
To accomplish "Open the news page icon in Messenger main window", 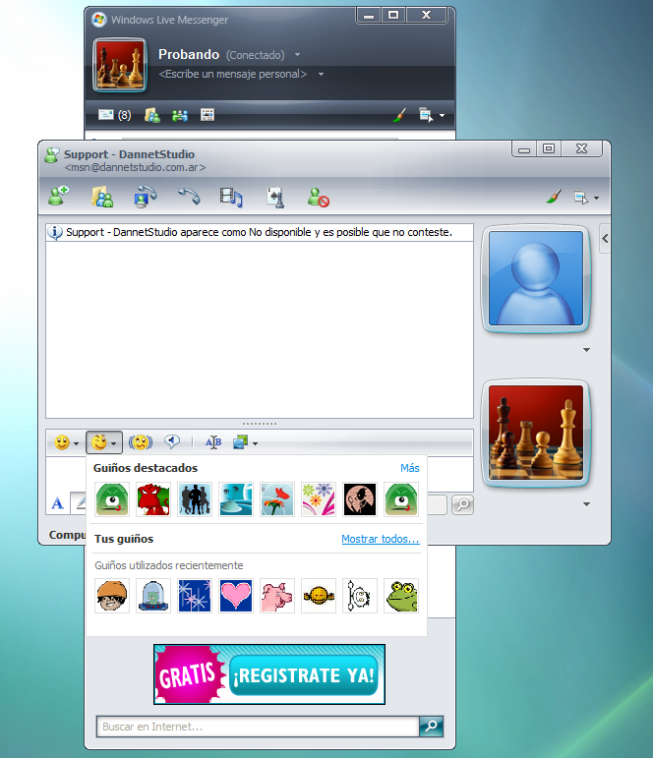I will tap(208, 115).
